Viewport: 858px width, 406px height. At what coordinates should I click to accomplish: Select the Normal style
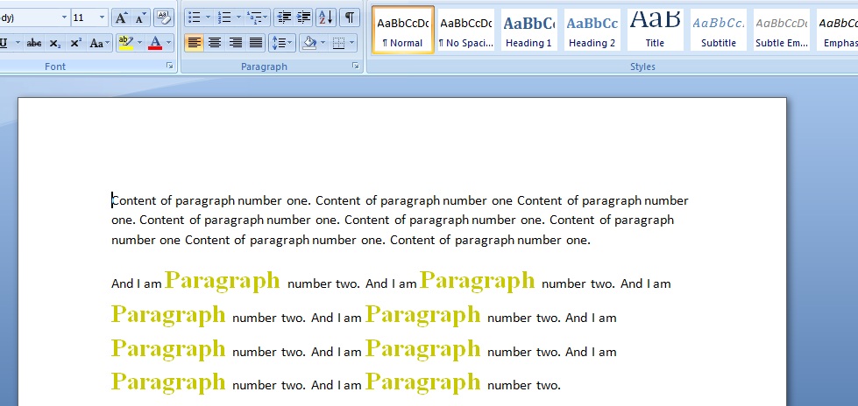point(403,30)
